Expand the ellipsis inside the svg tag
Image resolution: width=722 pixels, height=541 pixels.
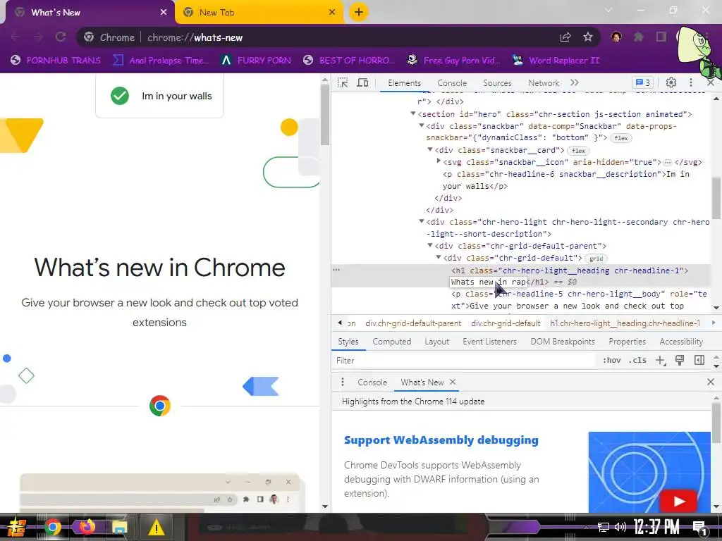point(667,163)
